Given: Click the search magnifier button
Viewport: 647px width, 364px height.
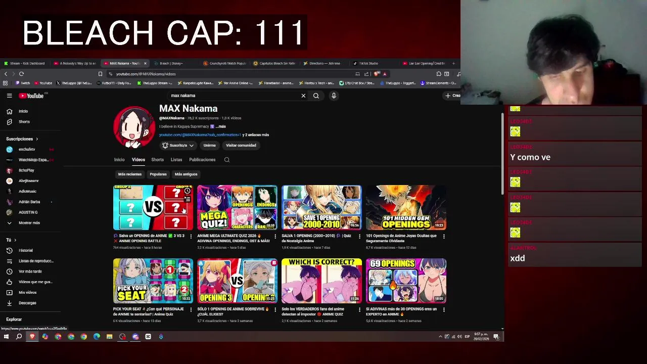Looking at the screenshot, I should click(316, 96).
